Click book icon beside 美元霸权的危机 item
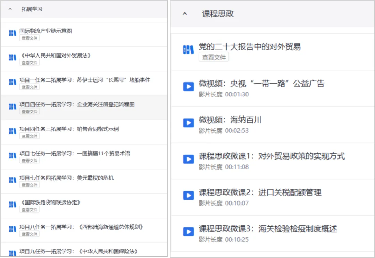This screenshot has width=375, height=258. pyautogui.click(x=12, y=180)
